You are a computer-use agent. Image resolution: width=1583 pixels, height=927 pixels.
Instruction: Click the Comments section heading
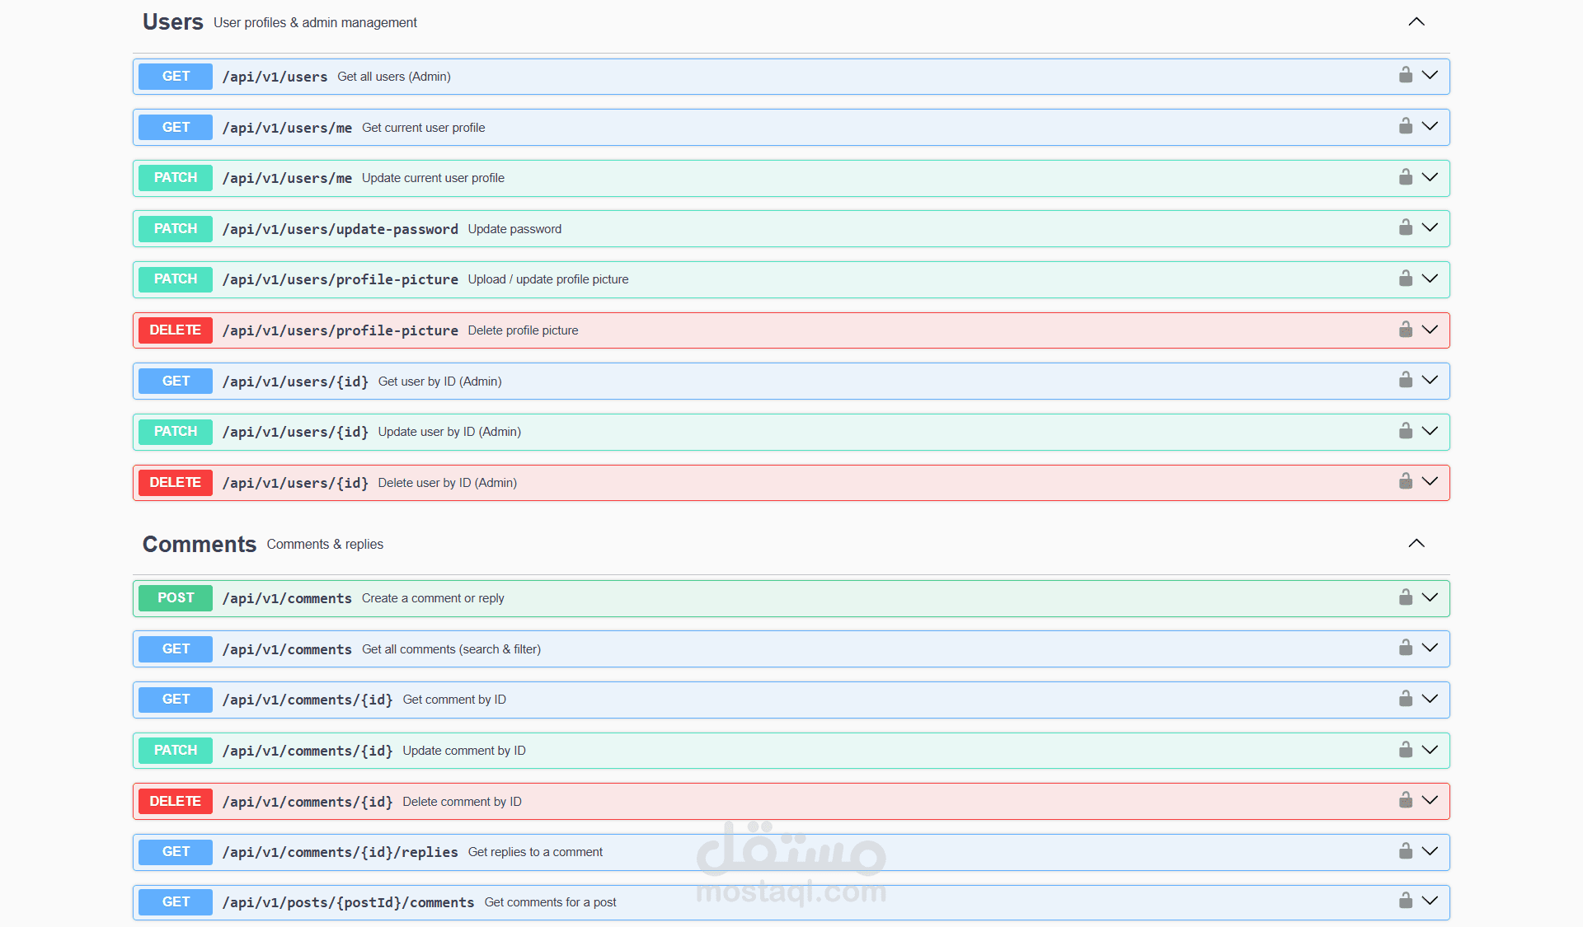click(x=200, y=545)
